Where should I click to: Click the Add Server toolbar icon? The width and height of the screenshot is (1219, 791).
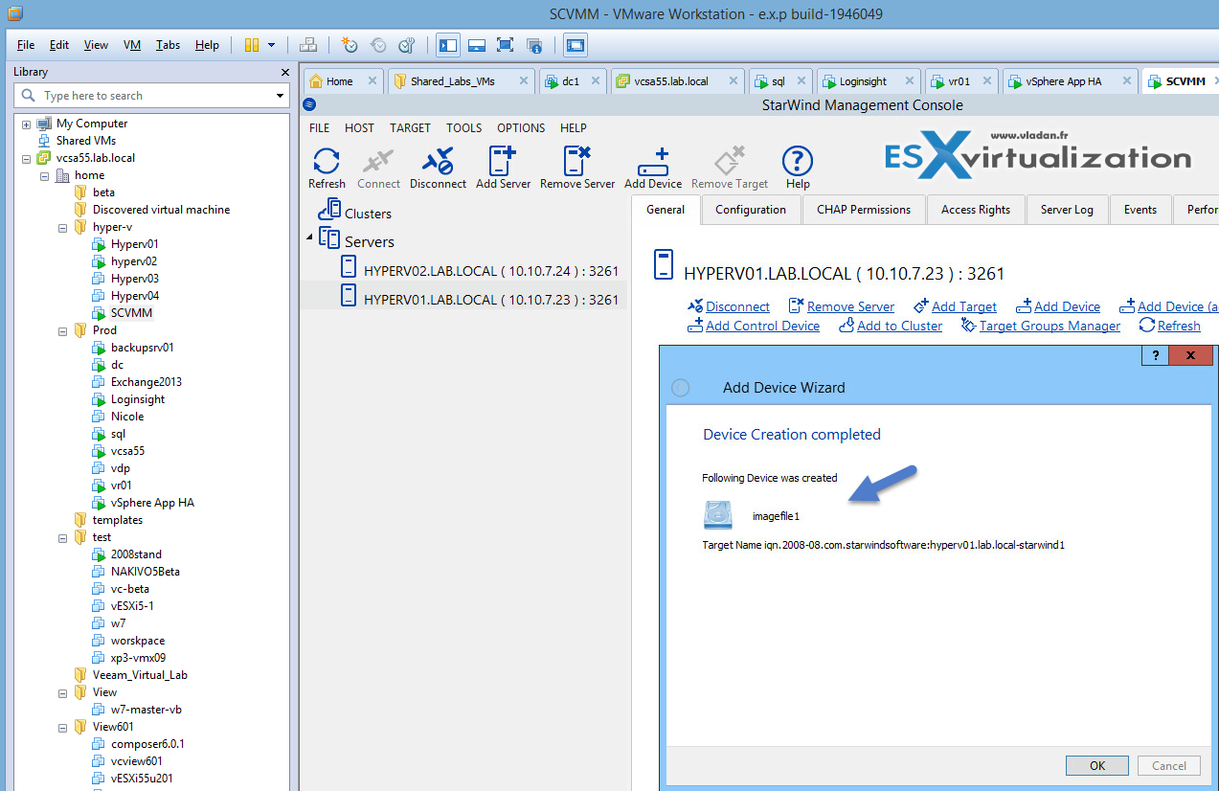click(x=503, y=161)
